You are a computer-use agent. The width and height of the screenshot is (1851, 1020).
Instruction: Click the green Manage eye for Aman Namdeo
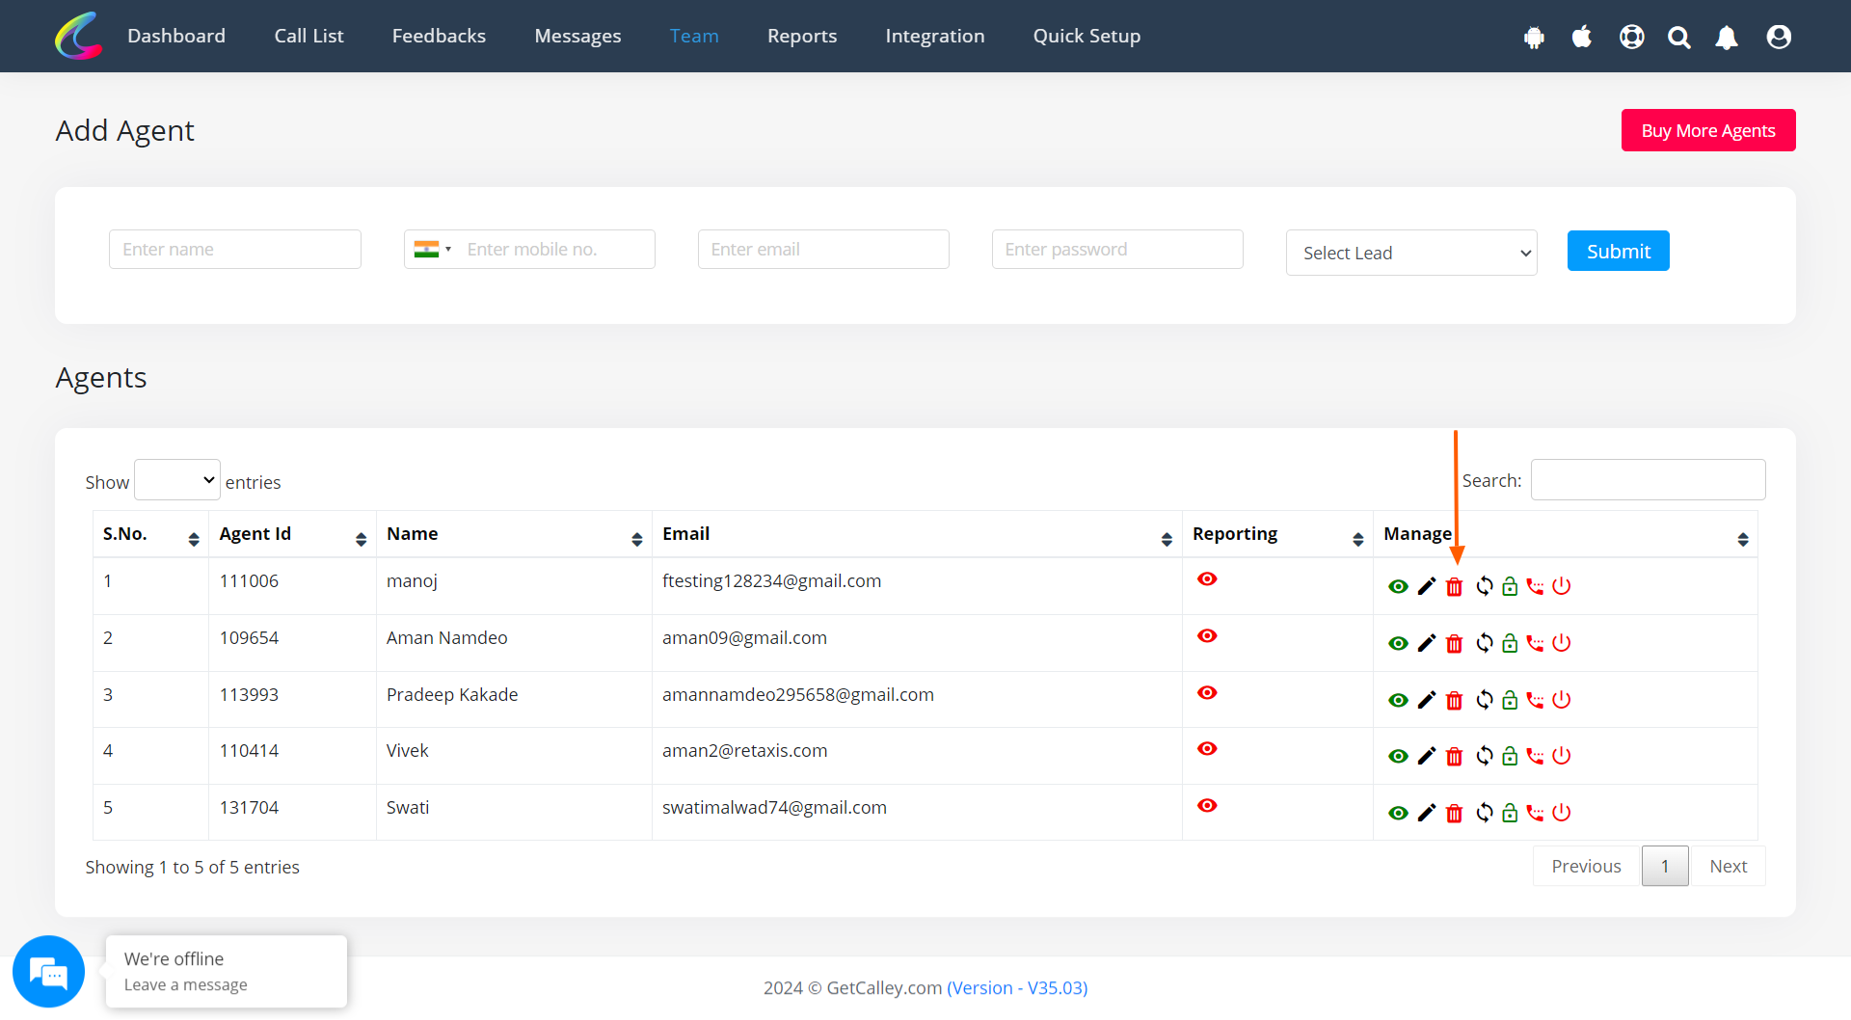(x=1398, y=643)
